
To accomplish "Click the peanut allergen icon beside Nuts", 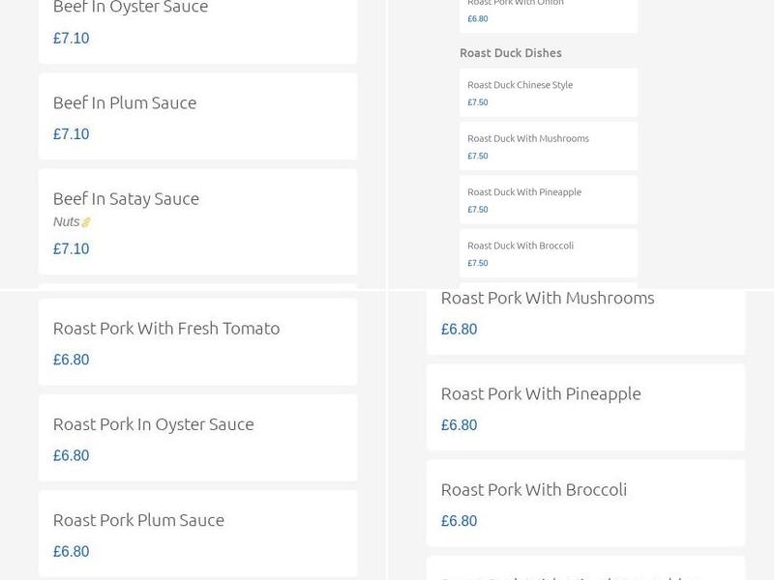I will click(86, 222).
